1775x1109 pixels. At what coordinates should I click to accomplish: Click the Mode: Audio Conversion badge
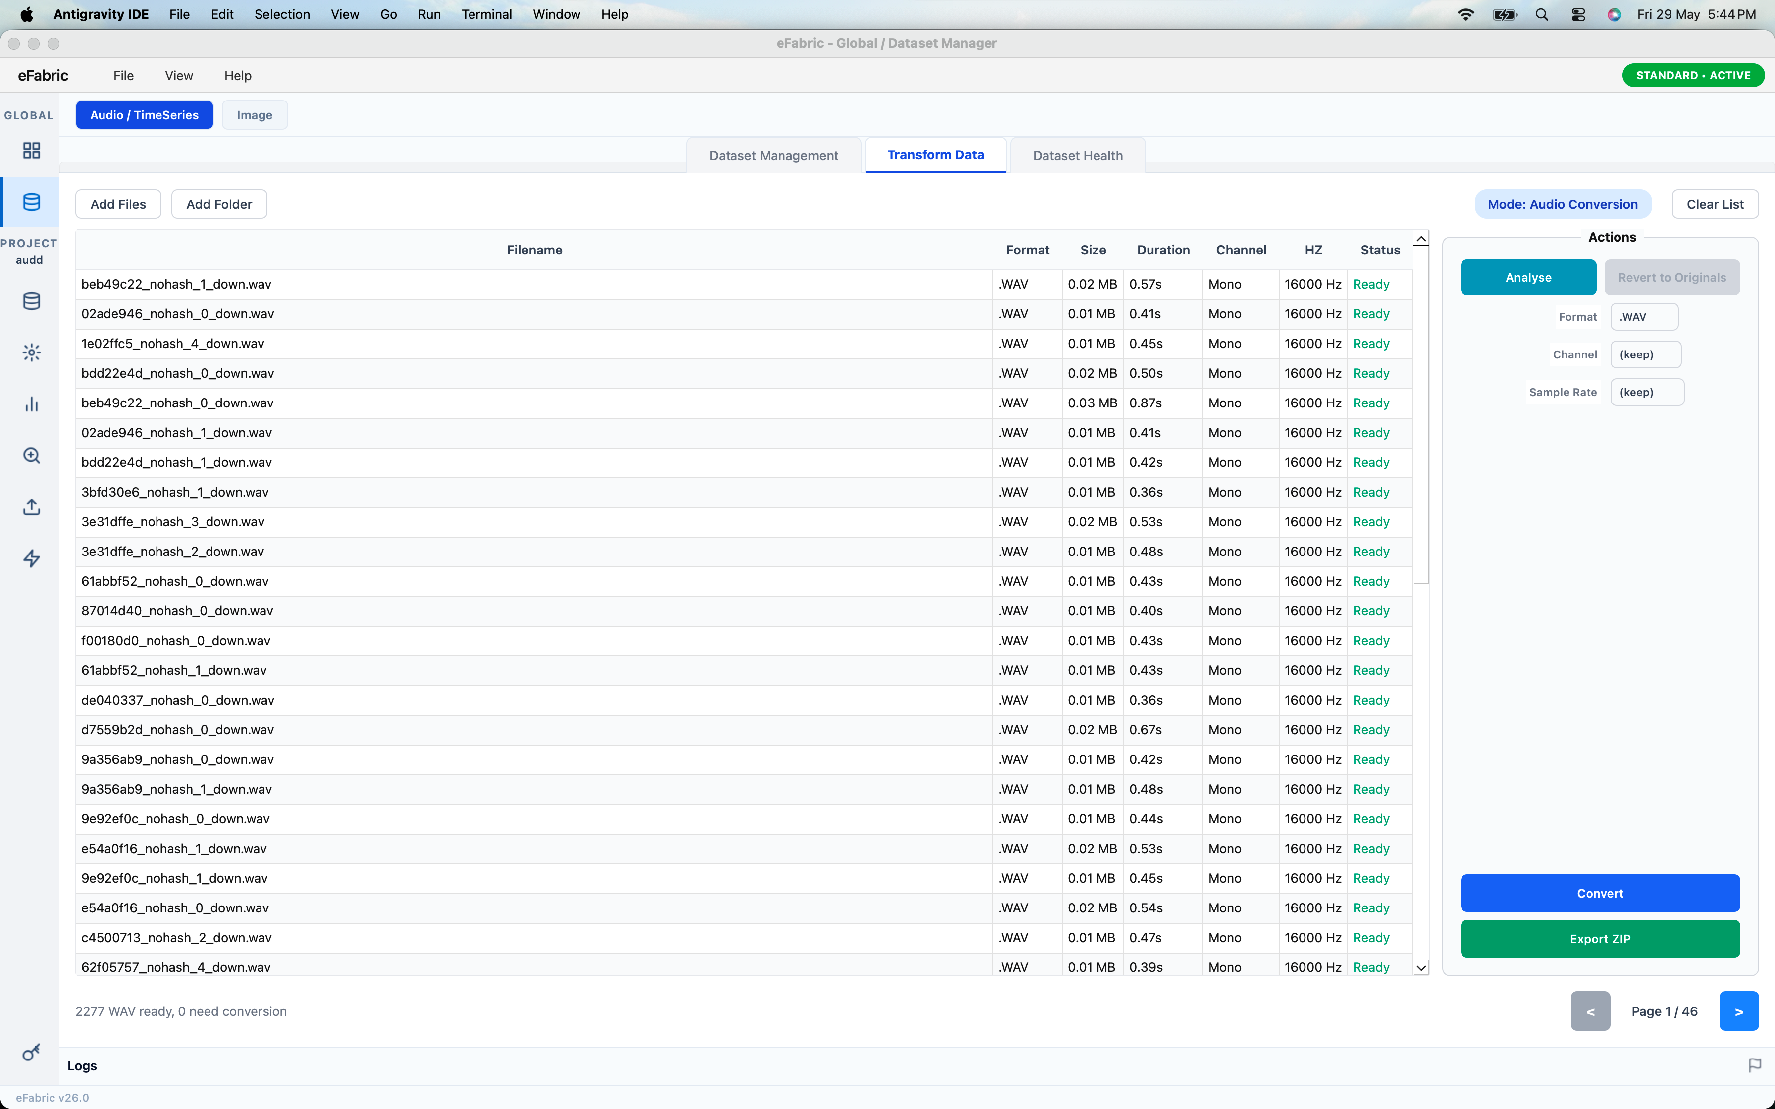pyautogui.click(x=1563, y=204)
